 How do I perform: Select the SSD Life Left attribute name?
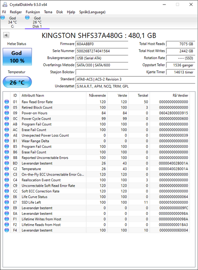(31, 202)
